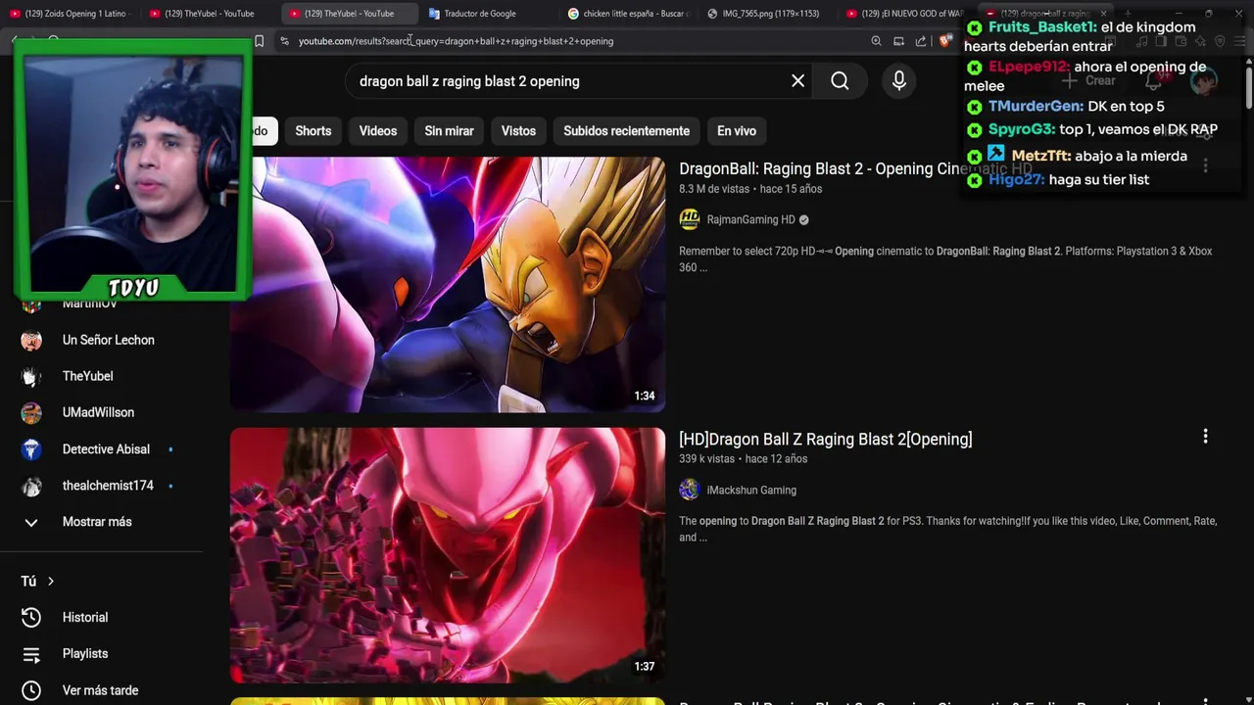Image resolution: width=1254 pixels, height=705 pixels.
Task: Start voice search with the microphone icon
Action: tap(898, 81)
